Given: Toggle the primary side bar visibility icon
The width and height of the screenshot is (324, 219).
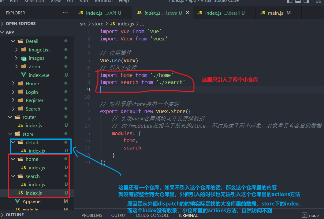Looking at the screenshot, I should [x=289, y=2].
